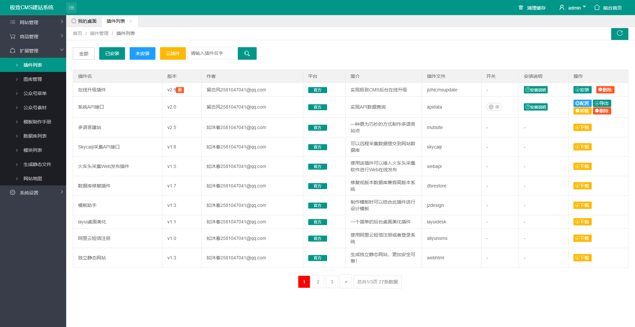Click the 前台首页 link text
This screenshot has height=327, width=635.
click(613, 8)
